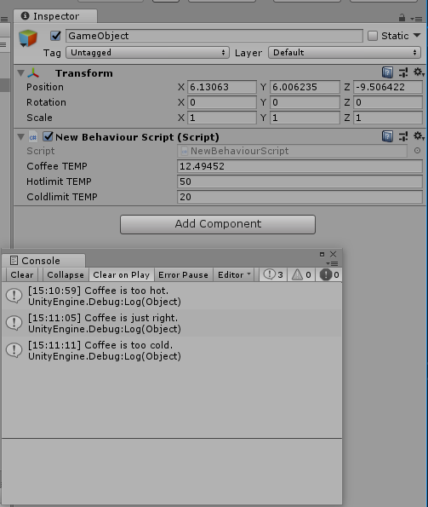Toggle error messages filter in Console
The height and width of the screenshot is (507, 428).
329,275
